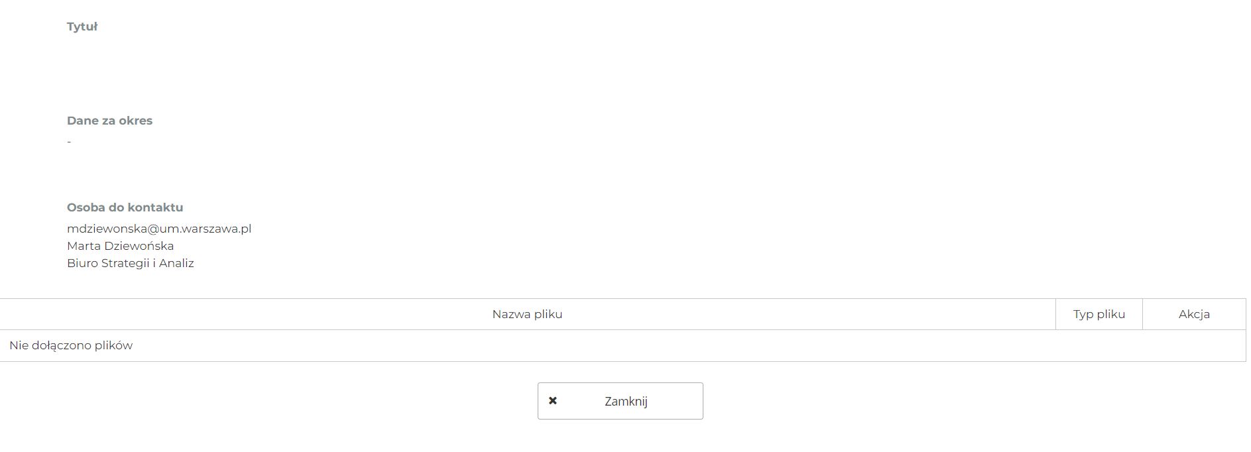Select the contact name Marta Dziewońska
1251x452 pixels.
coord(120,246)
